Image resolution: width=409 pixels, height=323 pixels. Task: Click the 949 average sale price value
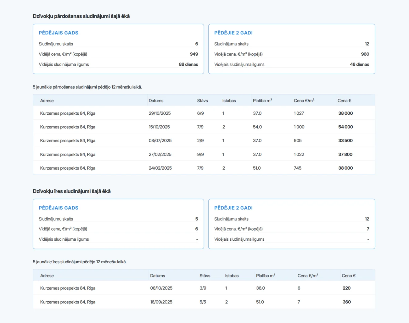click(194, 54)
